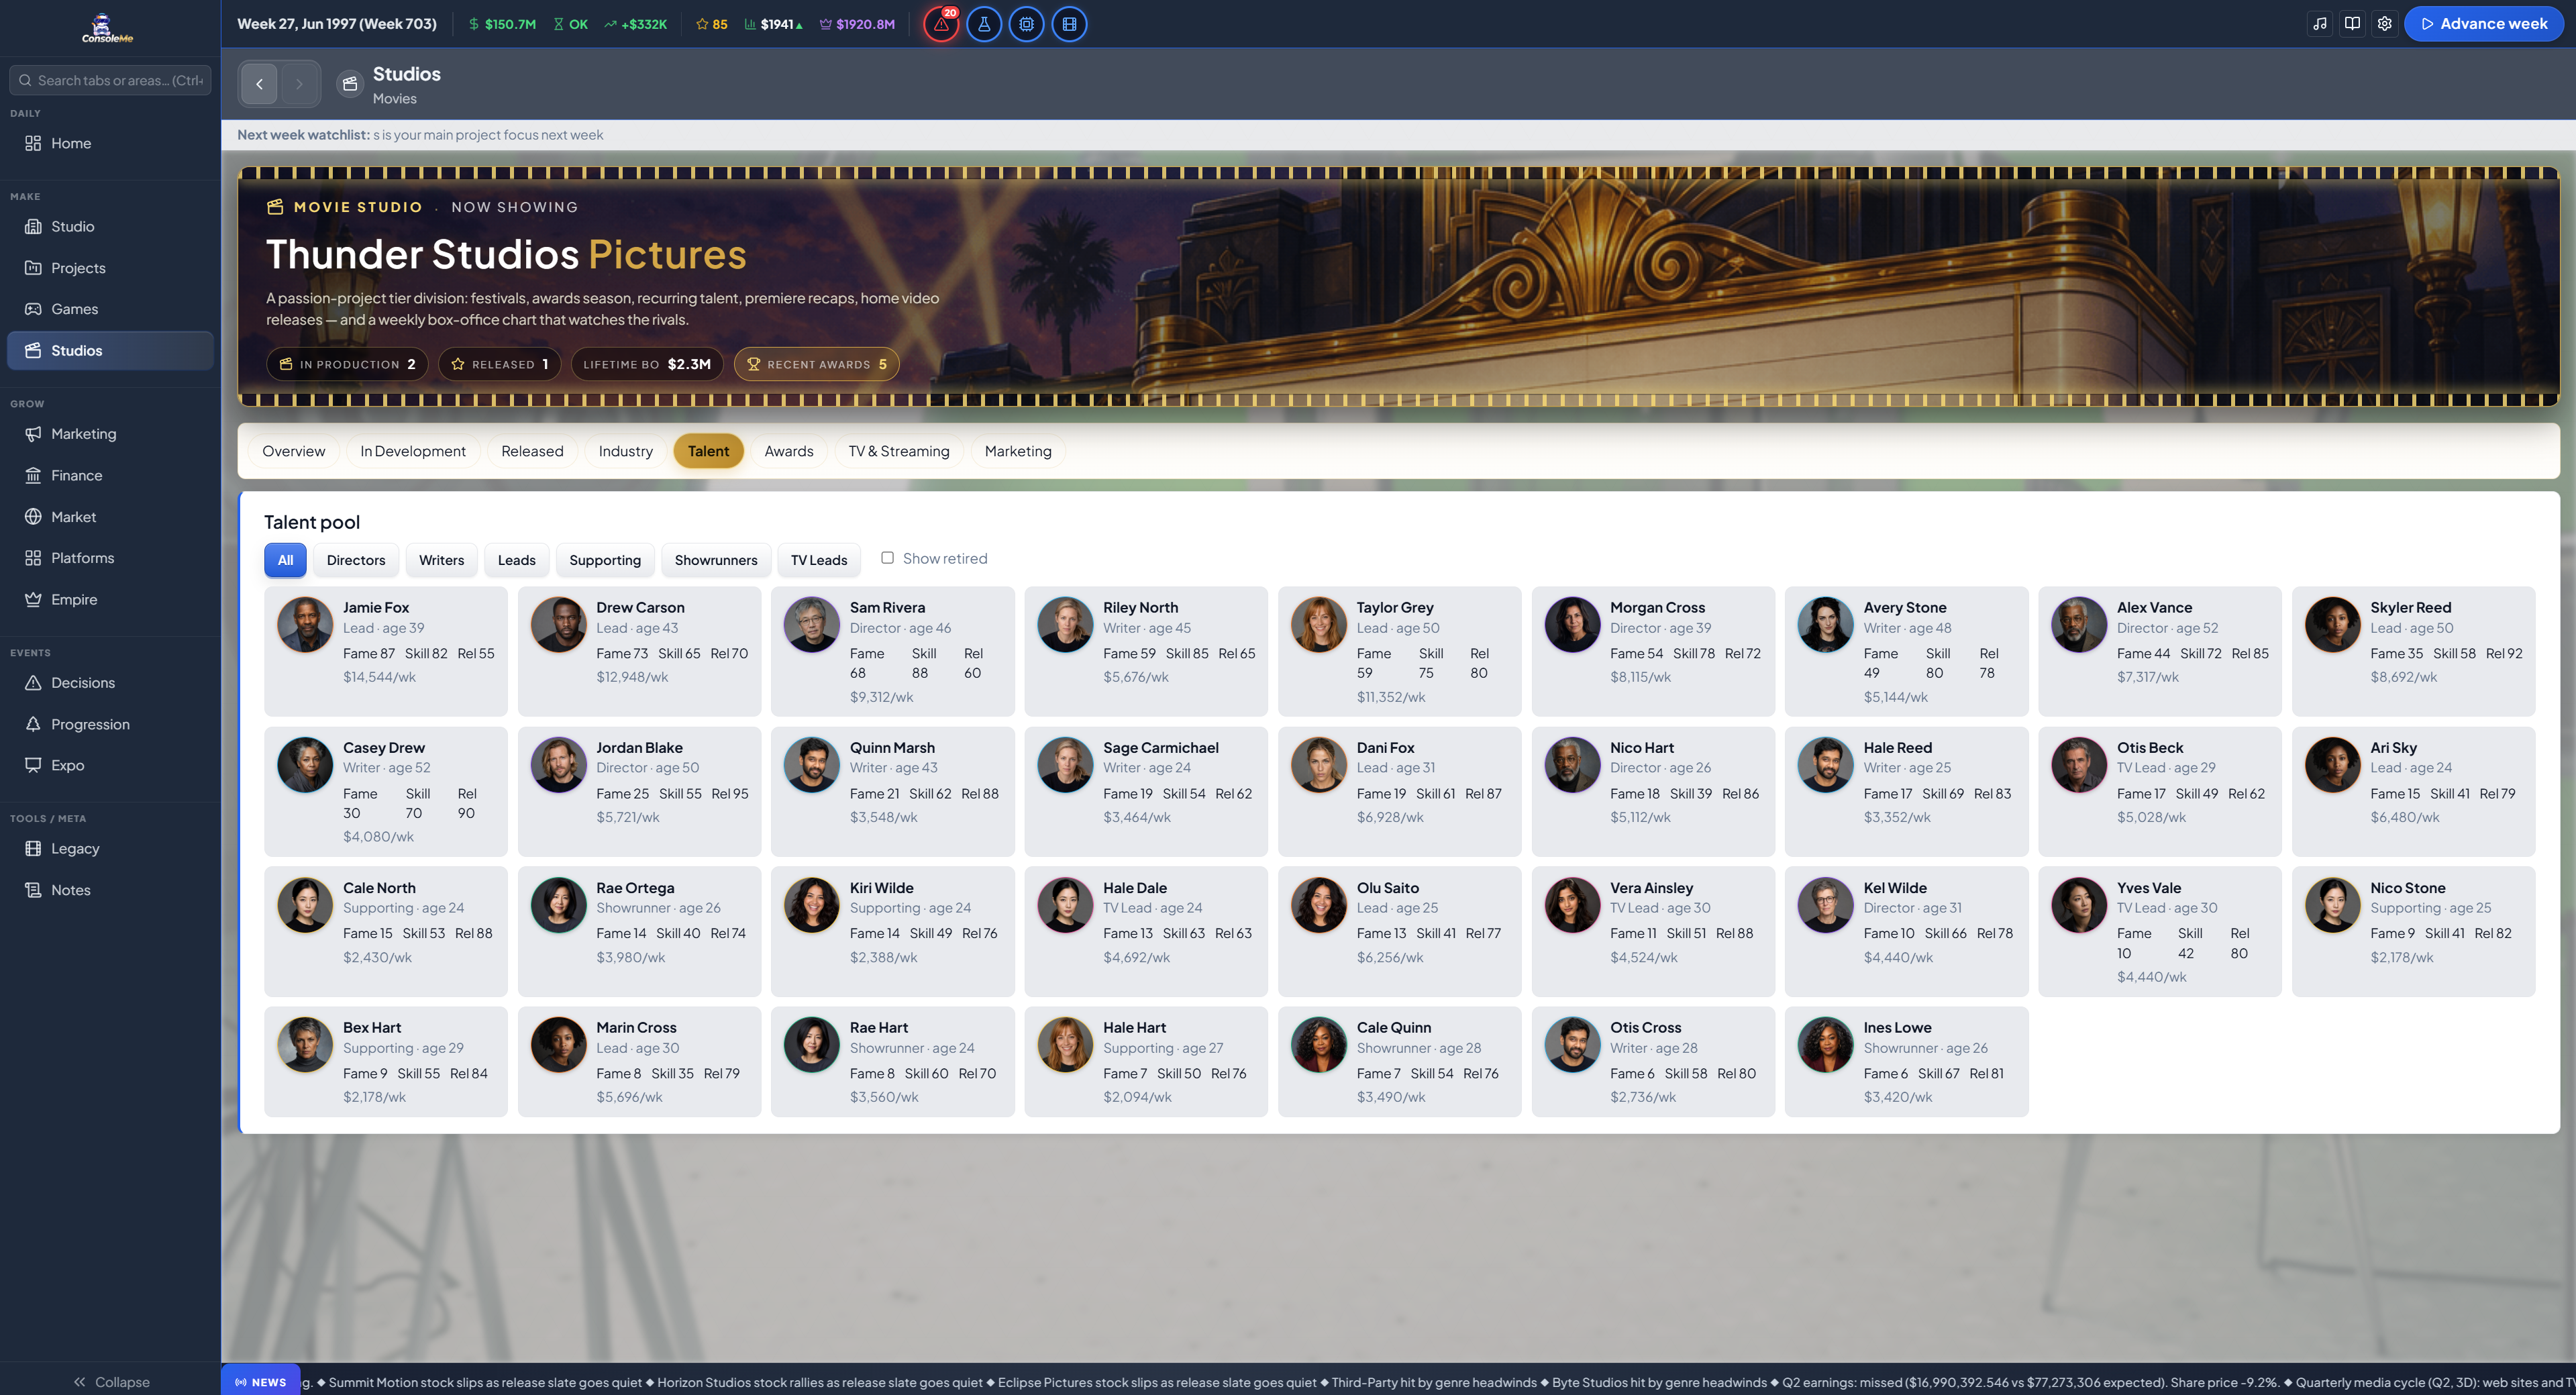Image resolution: width=2576 pixels, height=1395 pixels.
Task: Open settings gear icon
Action: [2384, 24]
